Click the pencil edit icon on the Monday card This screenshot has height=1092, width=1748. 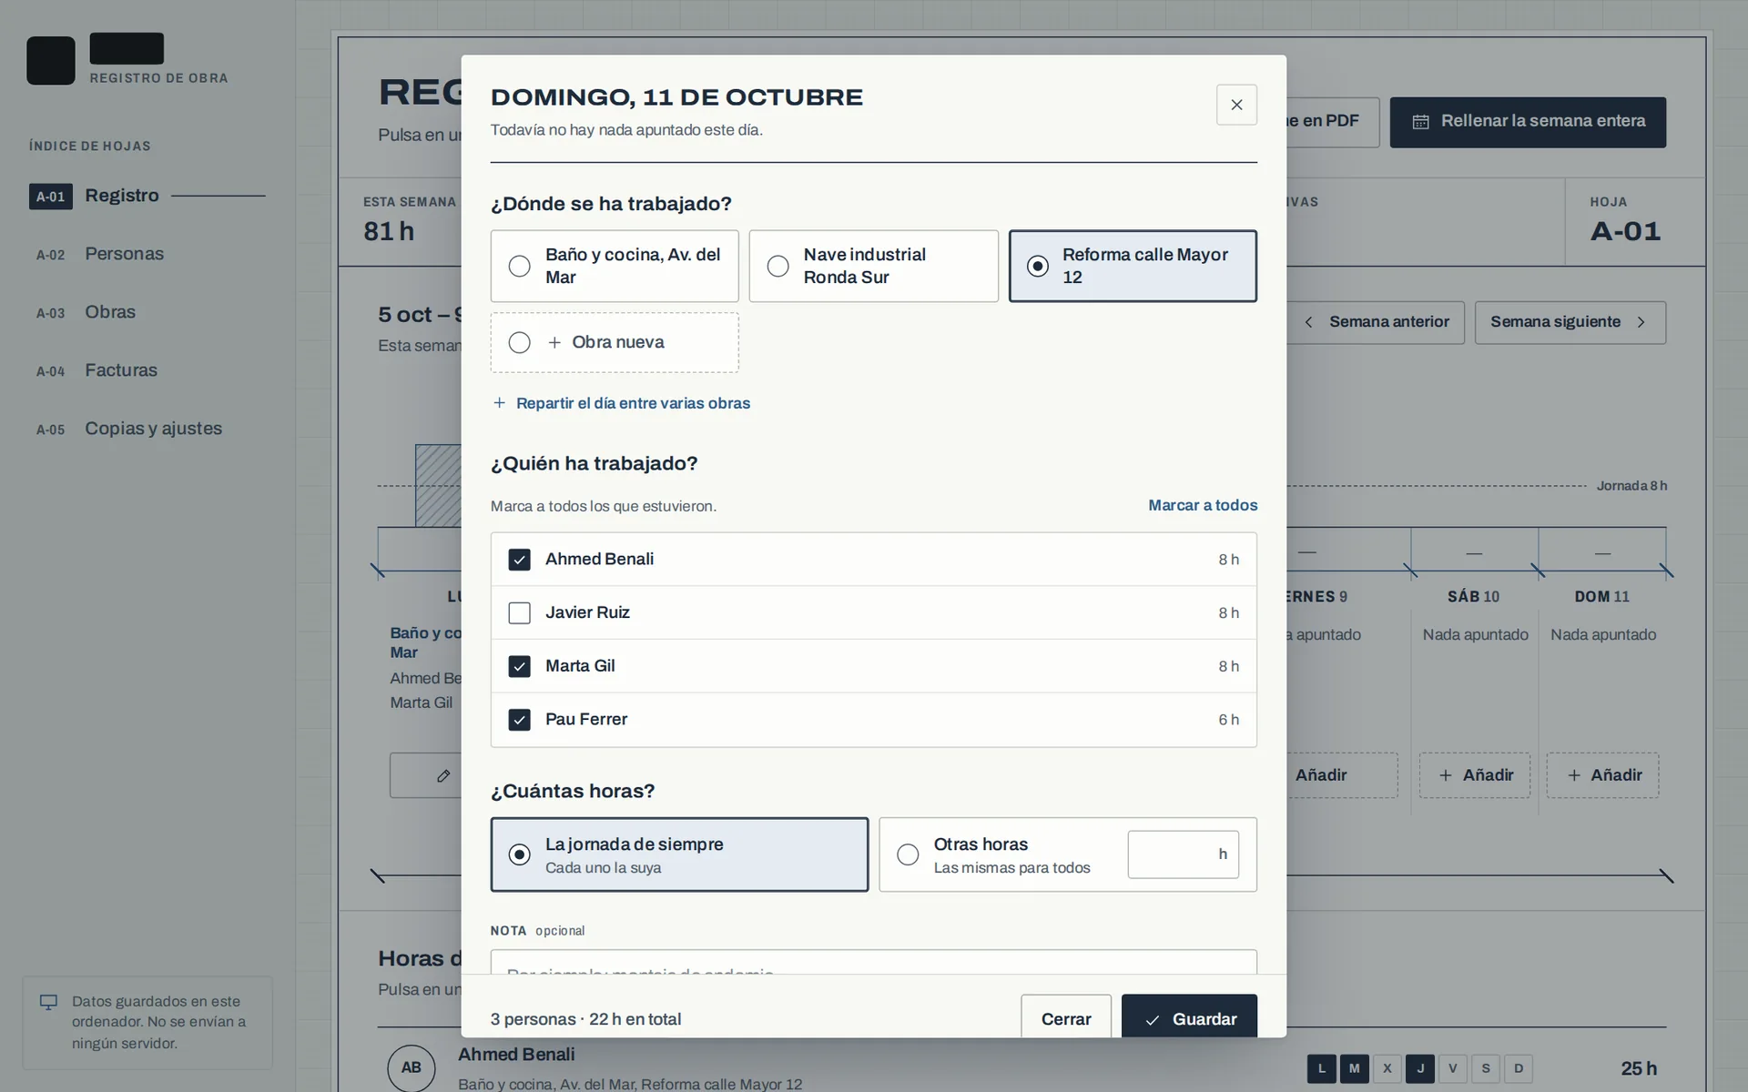point(443,775)
